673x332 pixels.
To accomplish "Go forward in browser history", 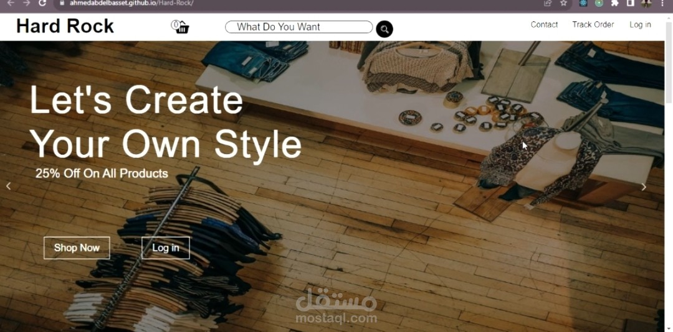I will tap(27, 3).
